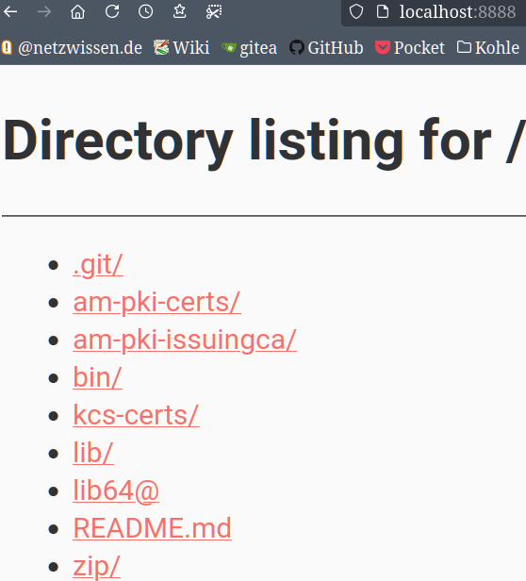Open the am-pki-issuingca/ directory
Image resolution: width=526 pixels, height=581 pixels.
[185, 340]
